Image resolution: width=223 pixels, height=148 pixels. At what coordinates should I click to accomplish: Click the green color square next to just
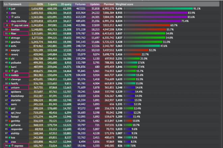pyautogui.click(x=9, y=9)
